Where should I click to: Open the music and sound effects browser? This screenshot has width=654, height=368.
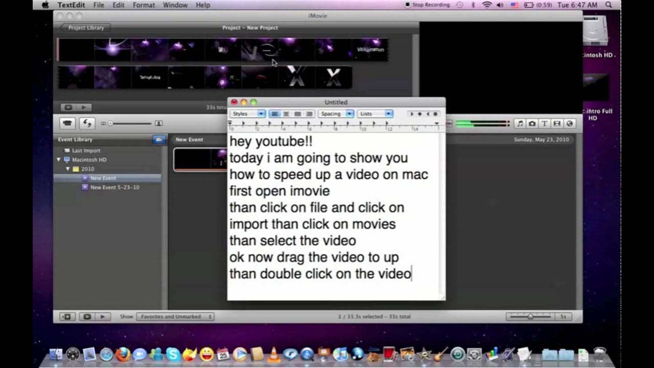pos(520,123)
